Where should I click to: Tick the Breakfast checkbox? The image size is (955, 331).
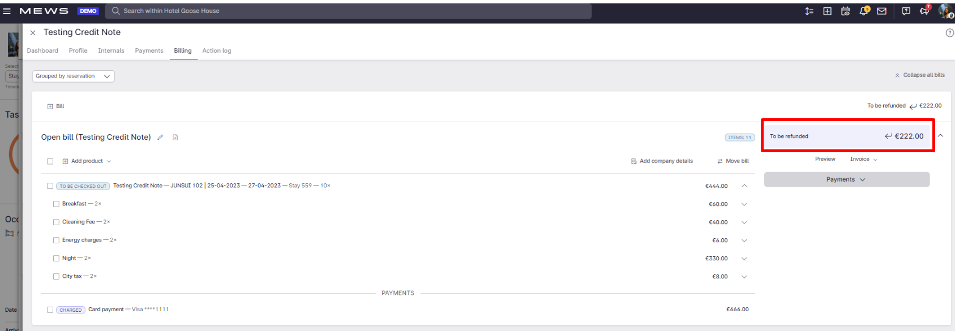click(x=56, y=204)
